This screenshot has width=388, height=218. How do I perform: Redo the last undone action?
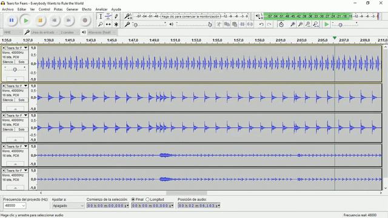[x=269, y=24]
